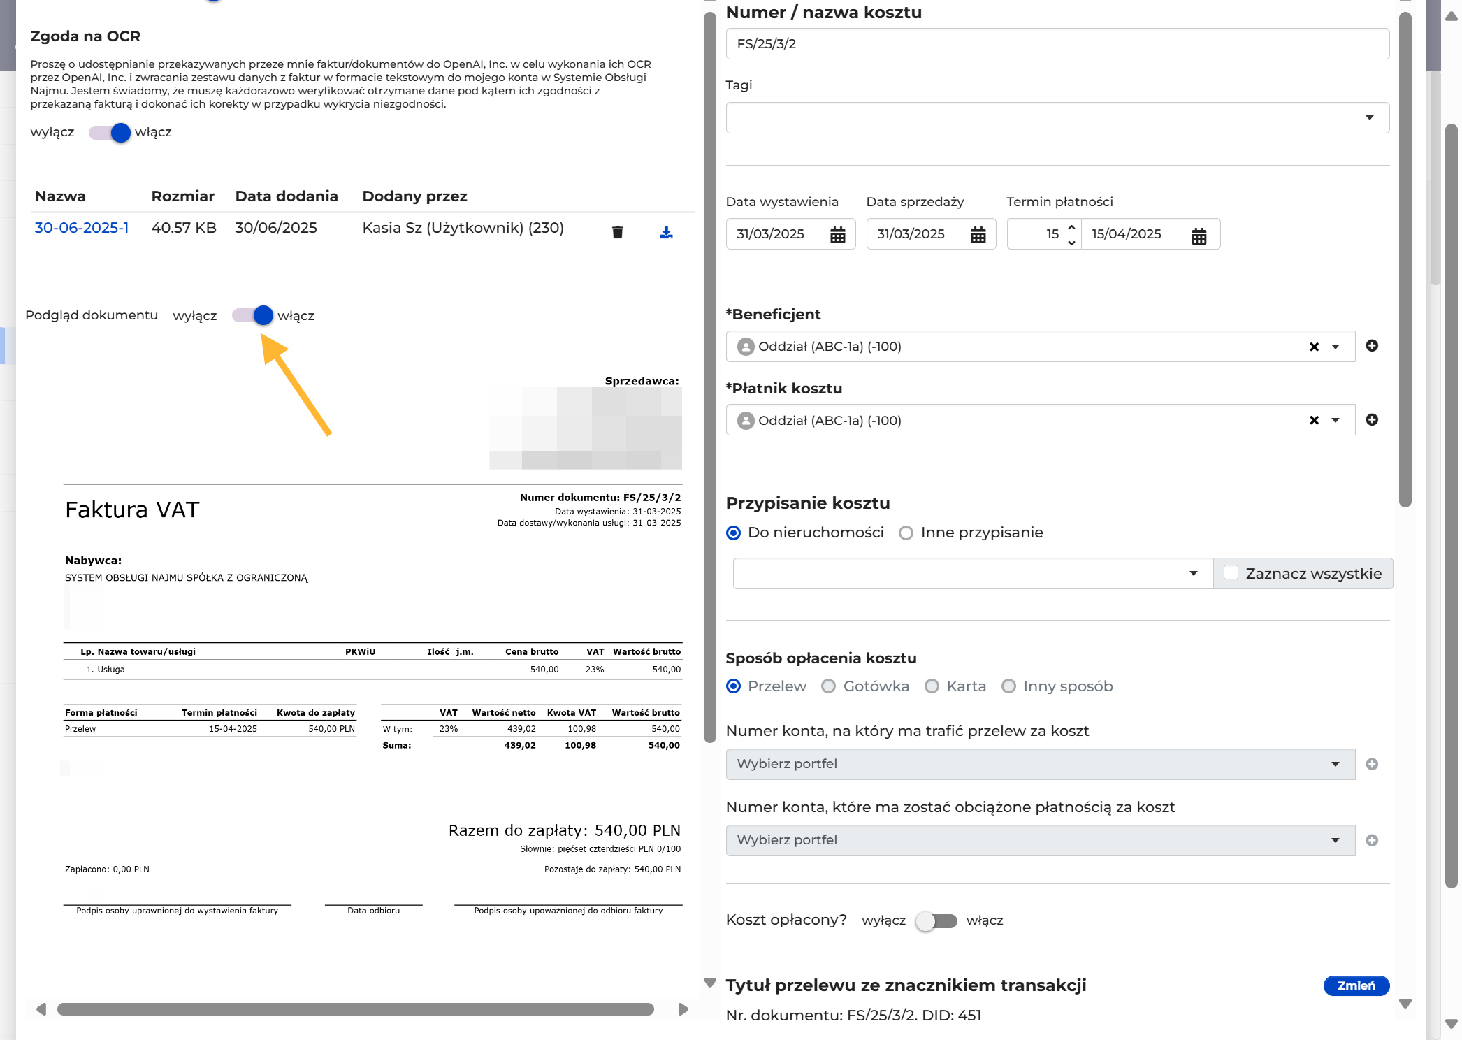This screenshot has width=1462, height=1040.
Task: Select Inne przypisanie radio option
Action: pyautogui.click(x=906, y=533)
